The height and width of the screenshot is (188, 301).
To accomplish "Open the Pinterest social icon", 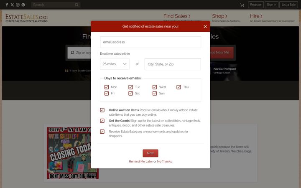I will (23, 5).
